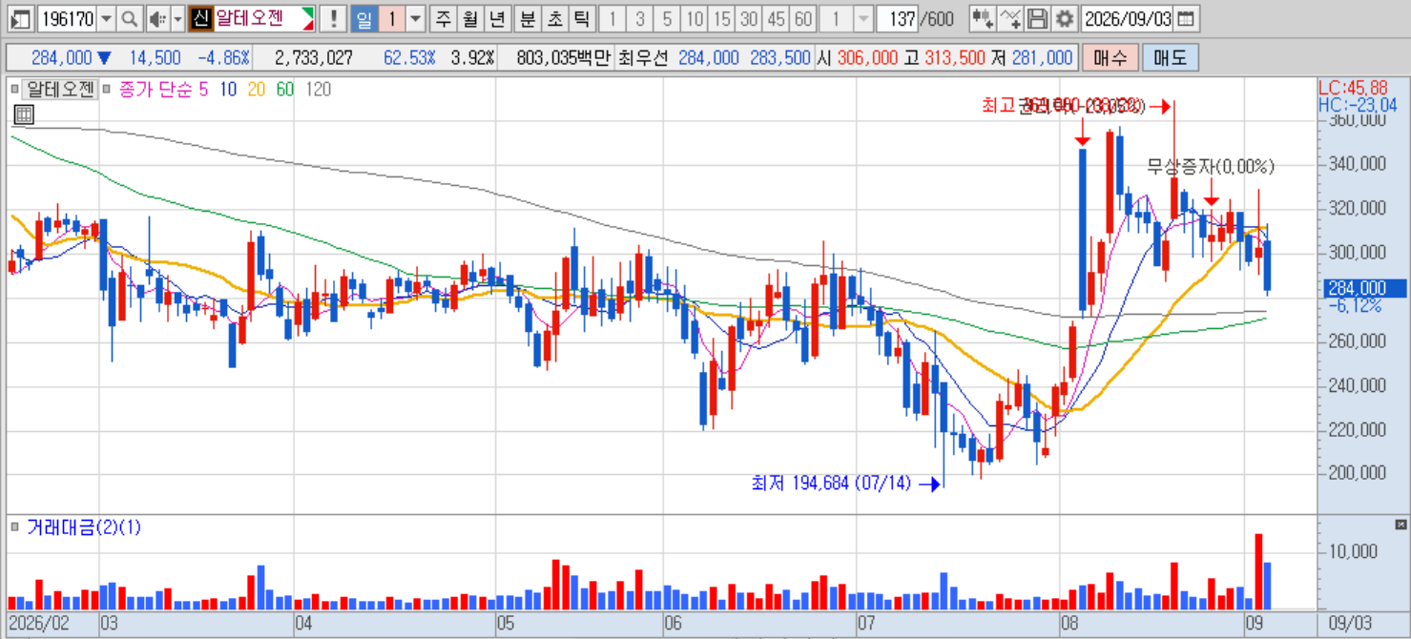Open the calendar date picker icon
The width and height of the screenshot is (1411, 639).
point(1185,18)
